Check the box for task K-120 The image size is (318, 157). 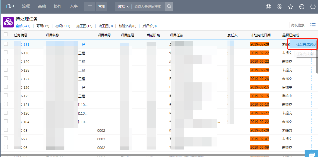pyautogui.click(x=6, y=112)
